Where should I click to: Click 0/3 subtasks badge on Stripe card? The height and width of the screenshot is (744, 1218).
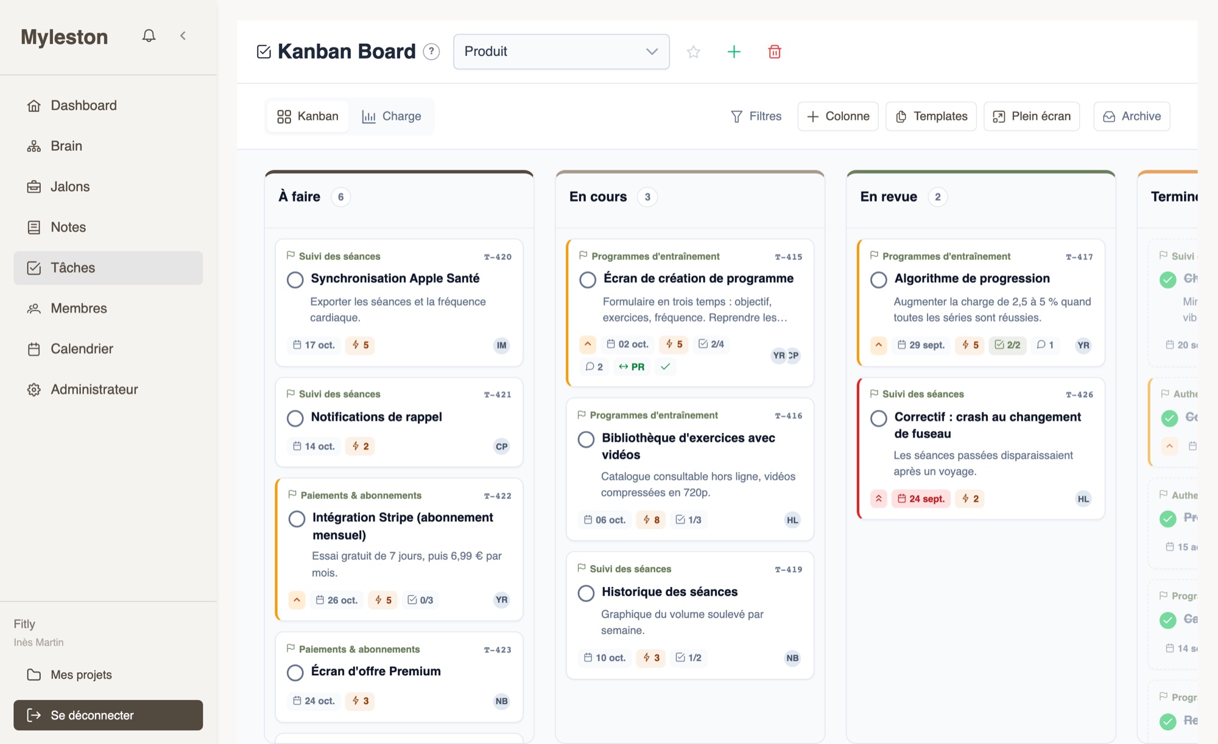pyautogui.click(x=420, y=600)
